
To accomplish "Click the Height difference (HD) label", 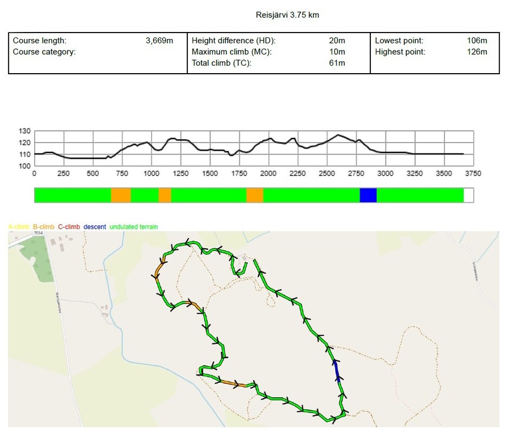I will pyautogui.click(x=233, y=41).
